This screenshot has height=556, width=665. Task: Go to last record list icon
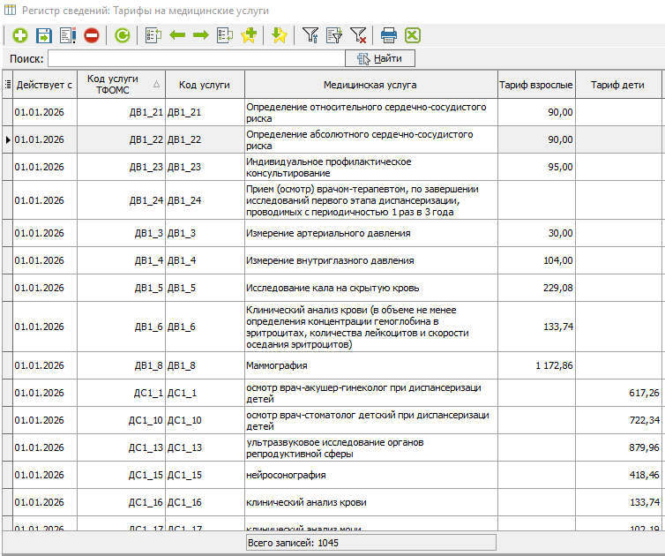(x=225, y=35)
